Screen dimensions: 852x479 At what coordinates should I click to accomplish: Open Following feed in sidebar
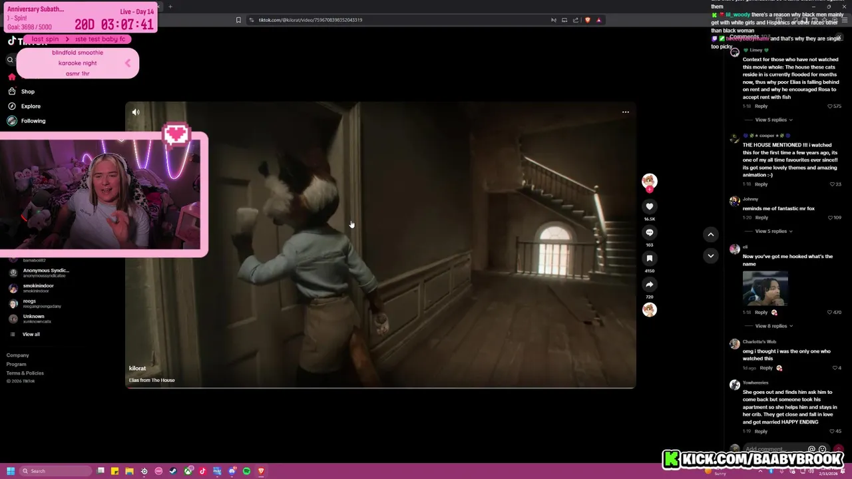click(33, 121)
